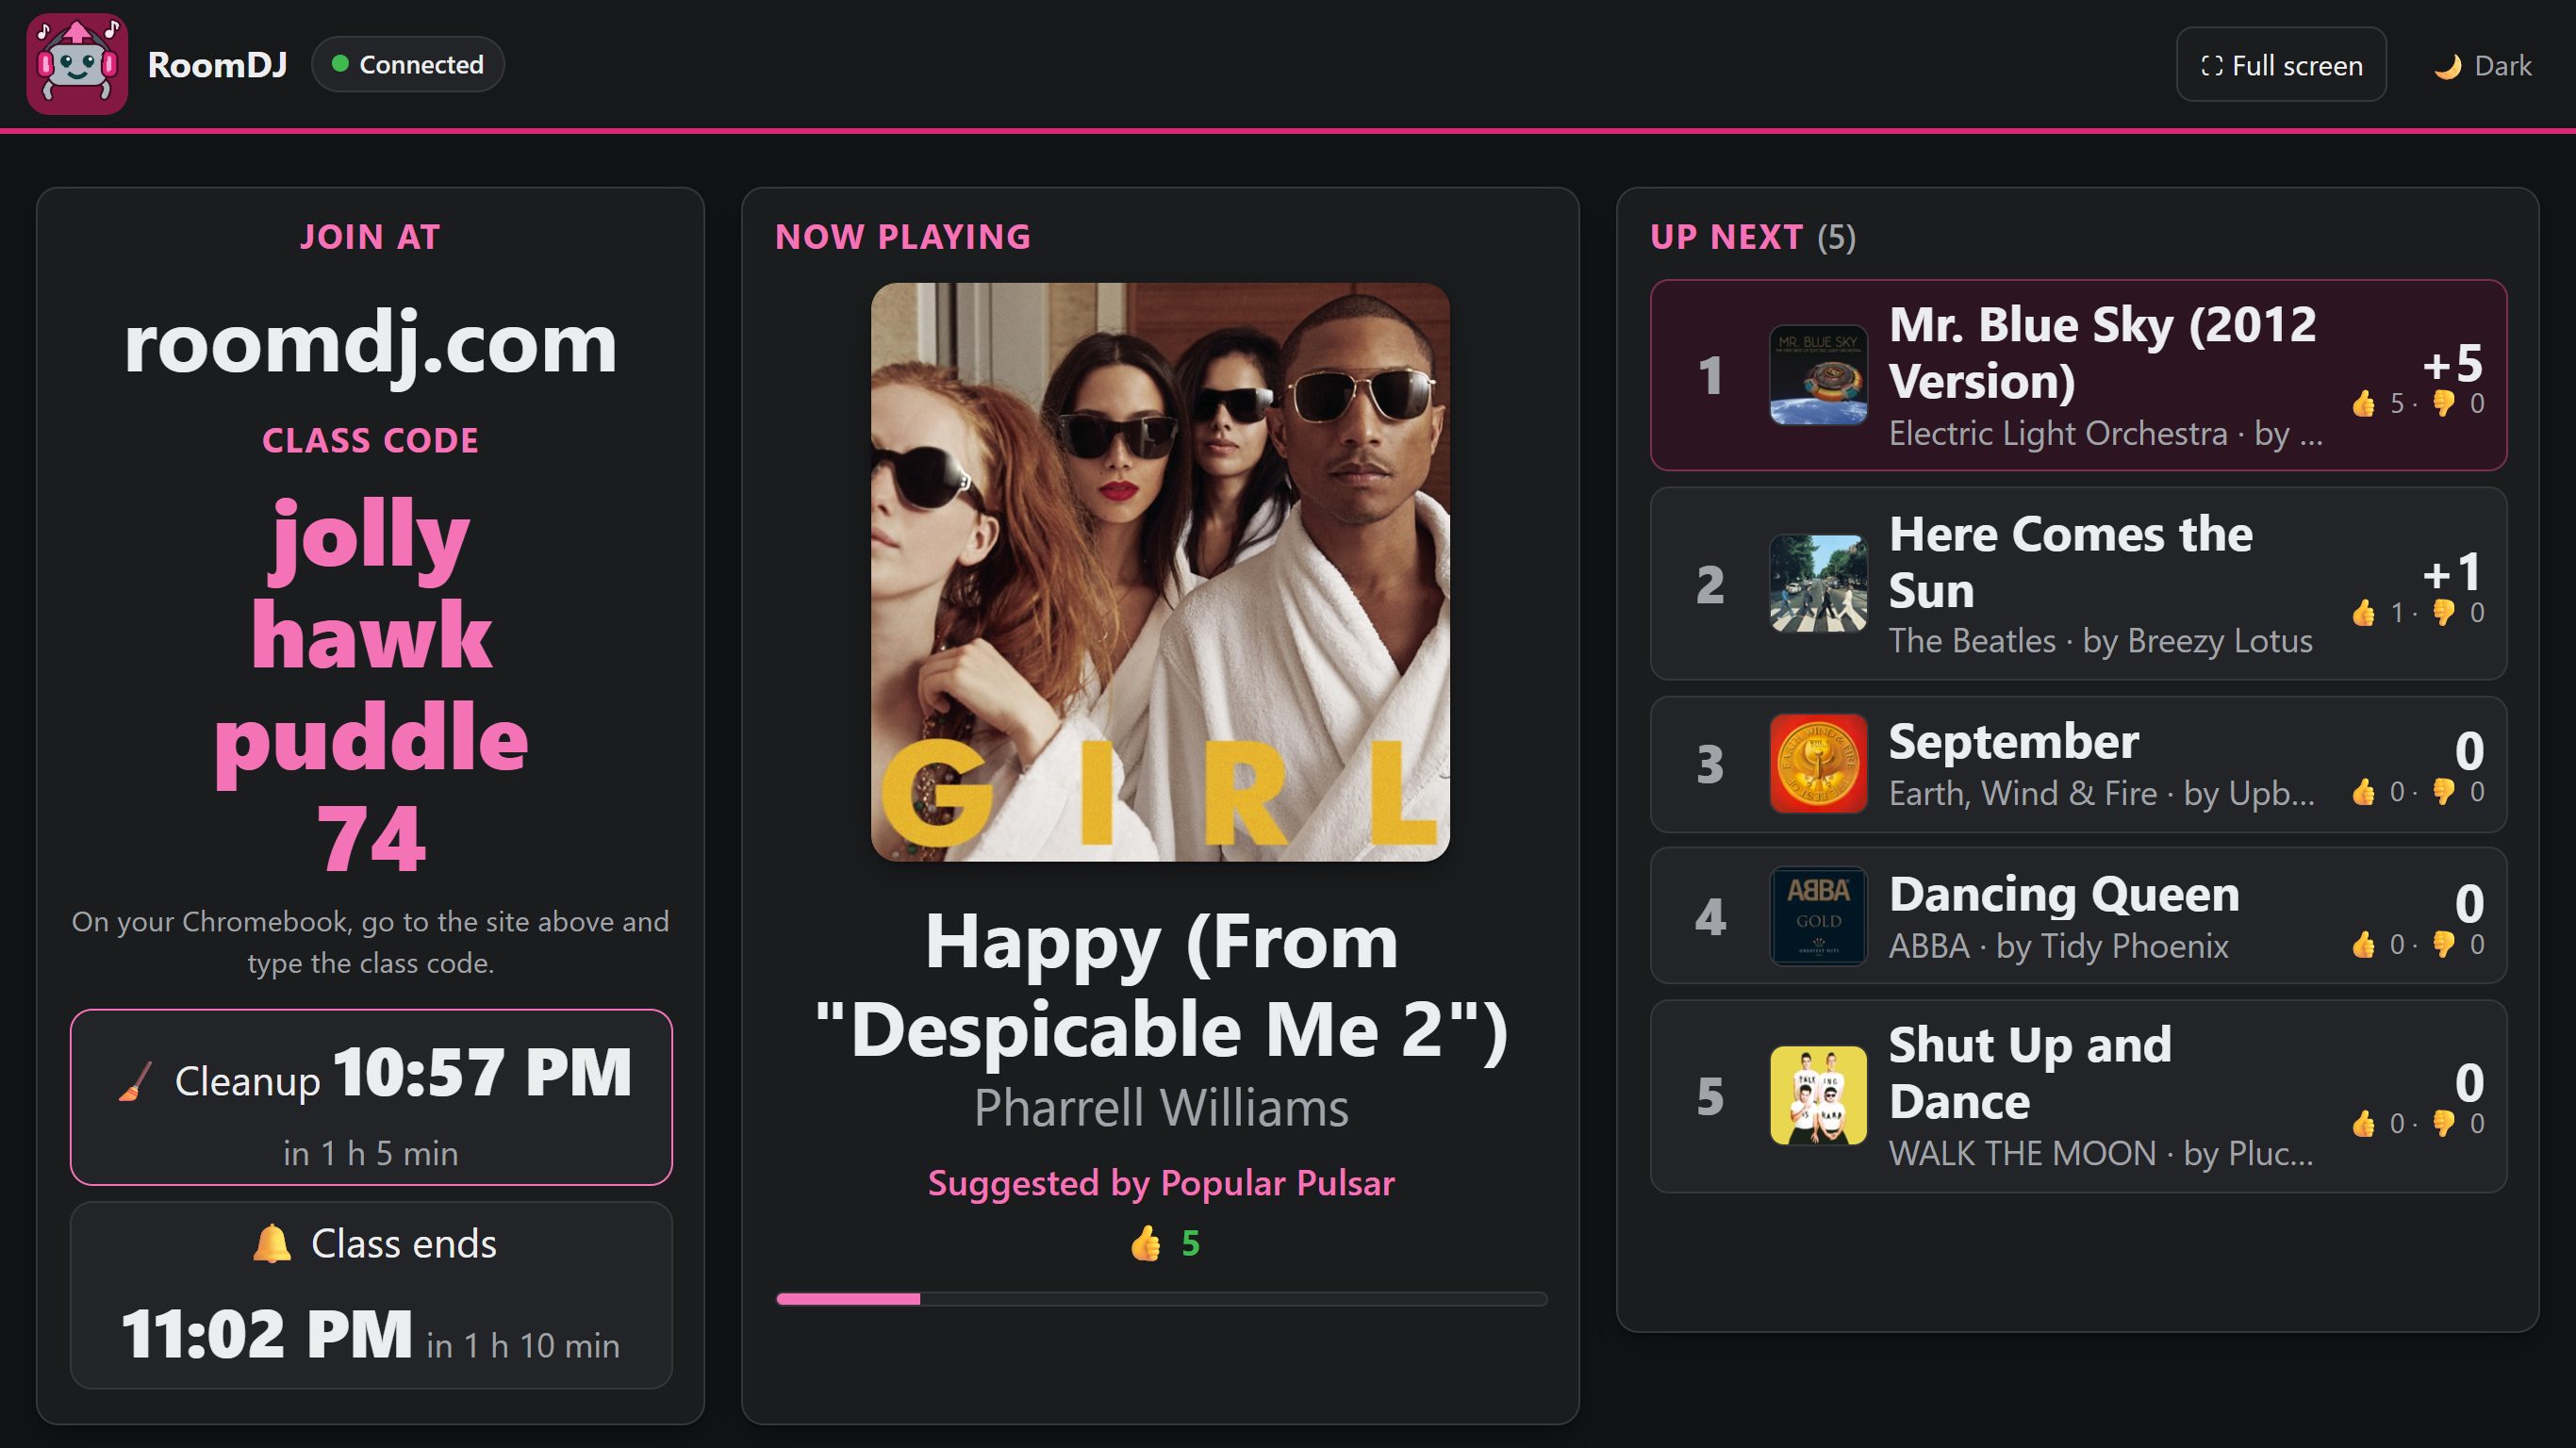2576x1448 pixels.
Task: Click the Mr. Blue Sky album thumbnail
Action: (1818, 376)
